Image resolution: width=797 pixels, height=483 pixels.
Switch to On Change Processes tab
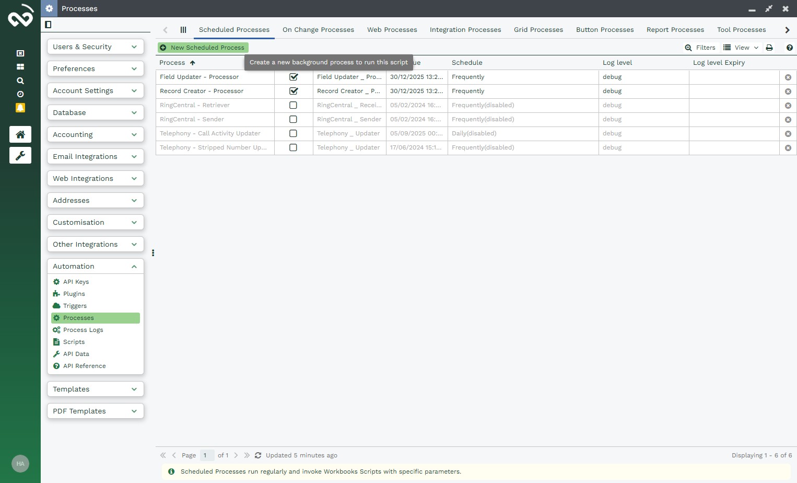click(318, 30)
